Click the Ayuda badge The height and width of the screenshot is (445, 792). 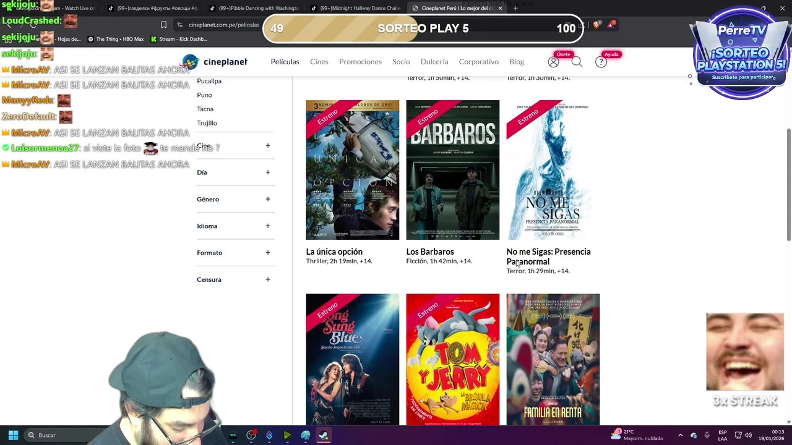point(611,54)
